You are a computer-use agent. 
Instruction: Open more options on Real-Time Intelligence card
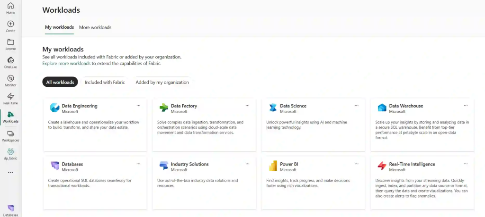tap(466, 164)
